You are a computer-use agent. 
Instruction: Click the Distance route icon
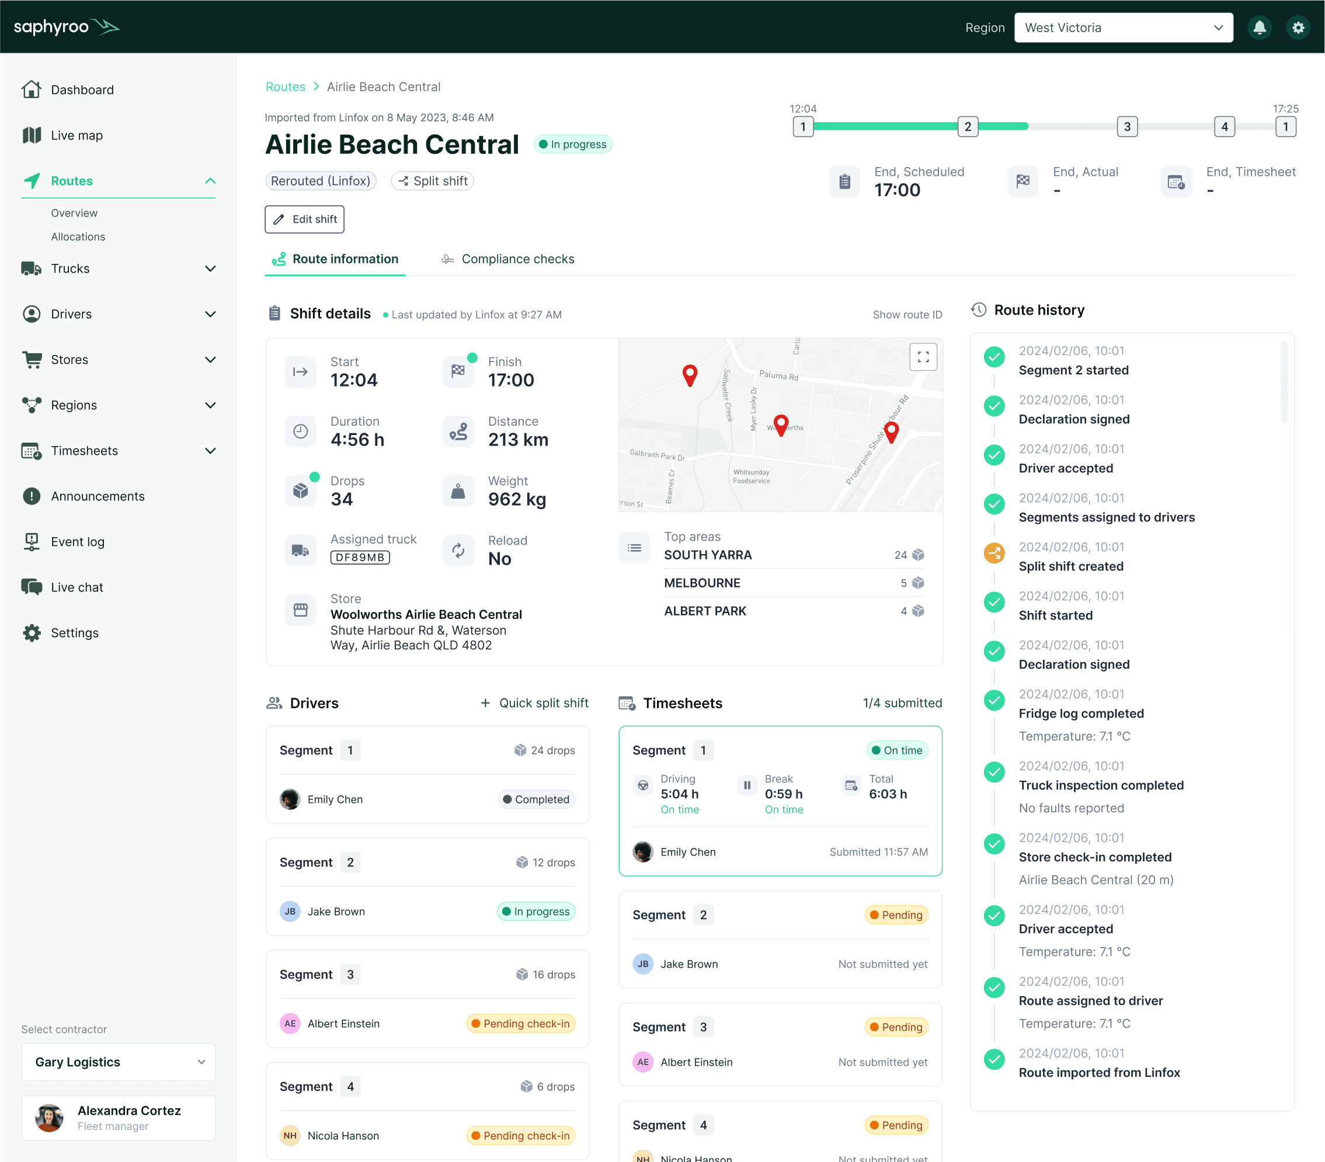(x=458, y=431)
